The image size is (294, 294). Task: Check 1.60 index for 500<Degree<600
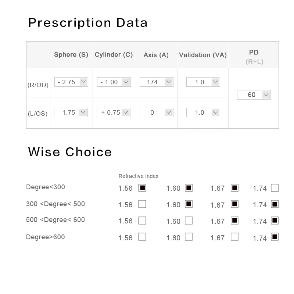(189, 220)
